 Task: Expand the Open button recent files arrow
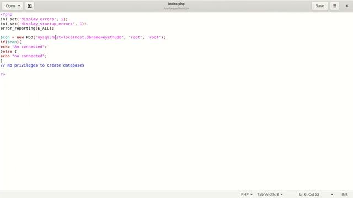(19, 6)
